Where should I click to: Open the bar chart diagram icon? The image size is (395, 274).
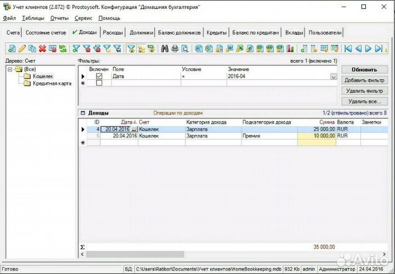click(x=290, y=49)
